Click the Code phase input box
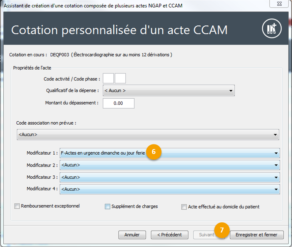Image resolution: width=292 pixels, height=247 pixels. [120, 78]
